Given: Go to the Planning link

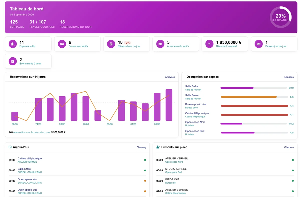Looking at the screenshot, I should pyautogui.click(x=141, y=147).
